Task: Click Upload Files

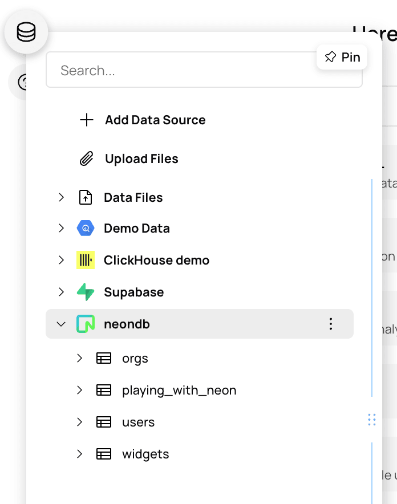Action: 141,159
